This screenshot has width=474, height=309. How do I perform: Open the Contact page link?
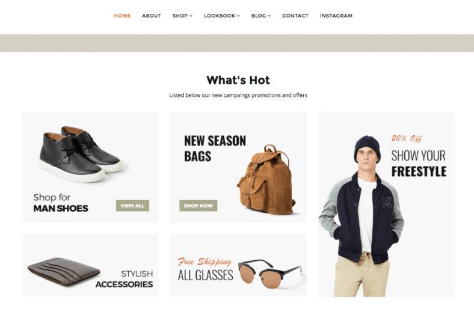(295, 16)
